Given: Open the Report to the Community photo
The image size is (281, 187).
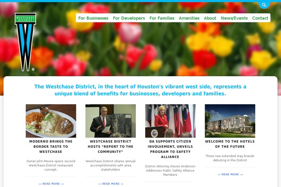Looking at the screenshot, I should 111,121.
